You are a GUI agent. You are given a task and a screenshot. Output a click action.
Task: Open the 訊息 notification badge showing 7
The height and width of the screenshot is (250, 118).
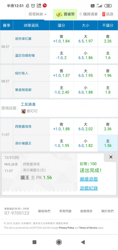(104, 14)
